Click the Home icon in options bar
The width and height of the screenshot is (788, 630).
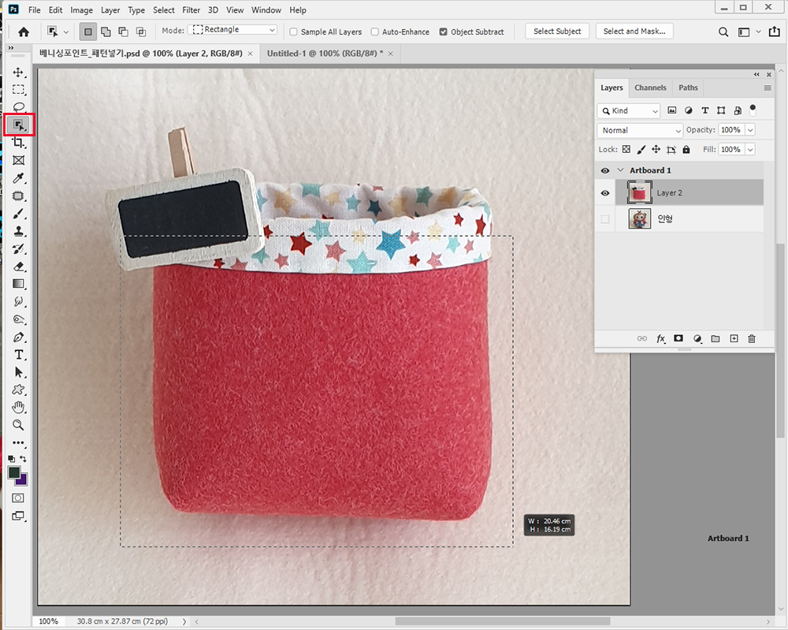pos(23,32)
